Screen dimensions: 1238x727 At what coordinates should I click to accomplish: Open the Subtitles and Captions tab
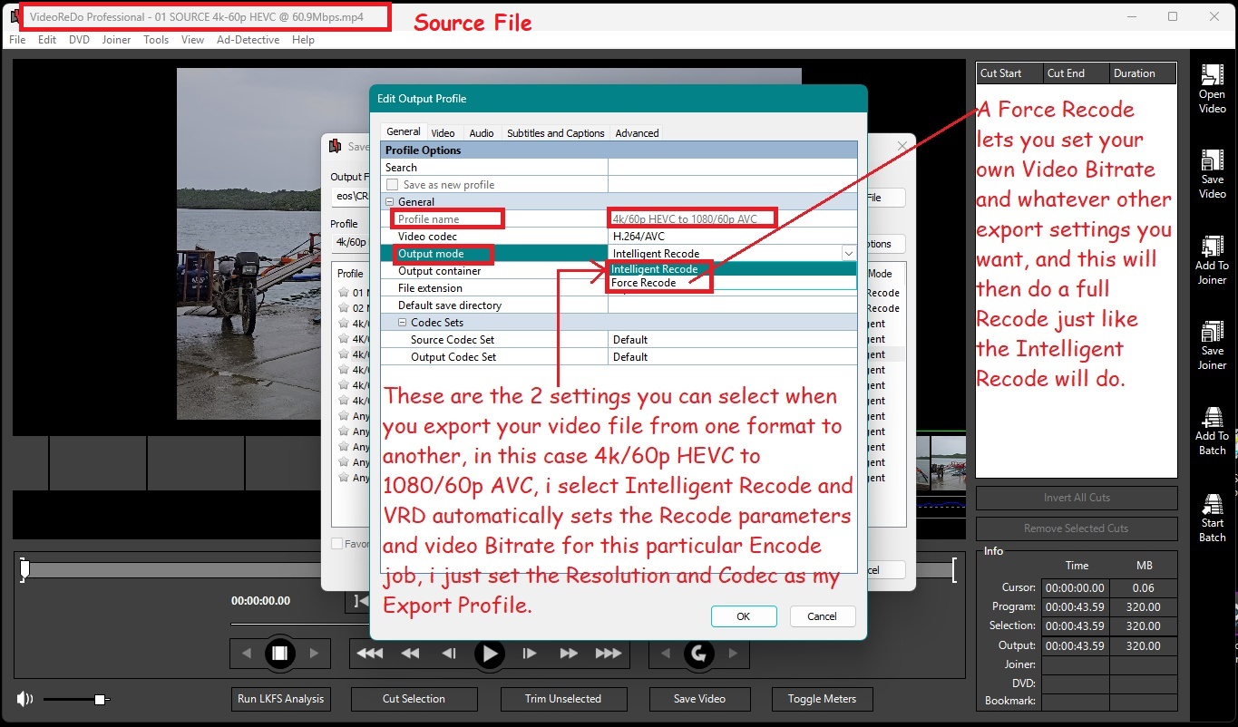[x=555, y=133]
